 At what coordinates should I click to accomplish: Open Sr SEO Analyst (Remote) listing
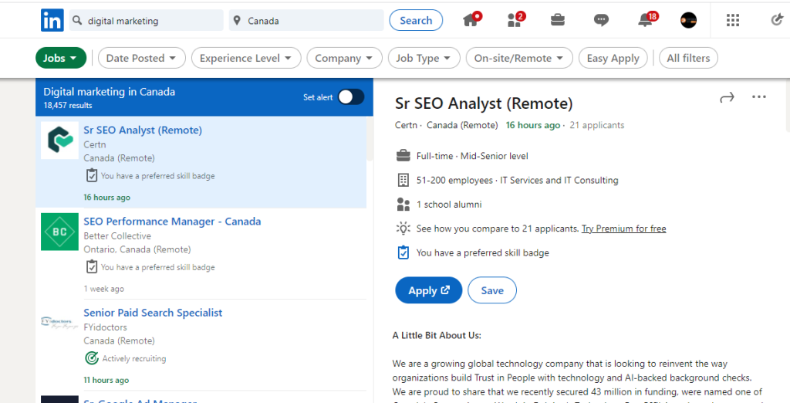pos(143,130)
